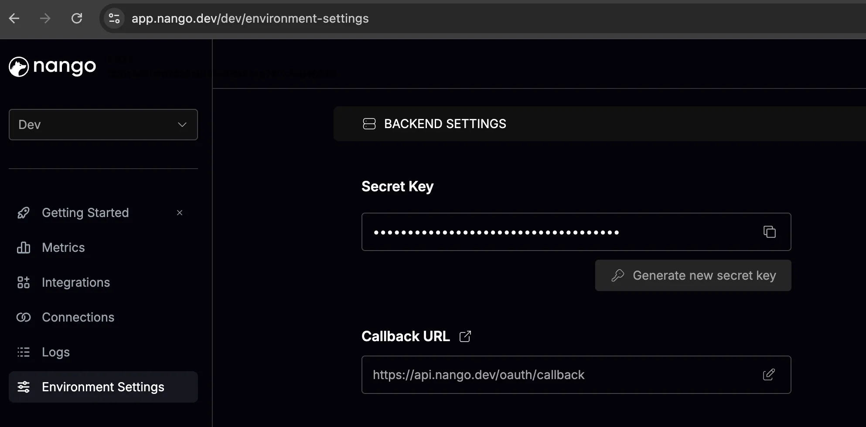This screenshot has height=427, width=866.
Task: Click the Connections link icon
Action: 24,317
